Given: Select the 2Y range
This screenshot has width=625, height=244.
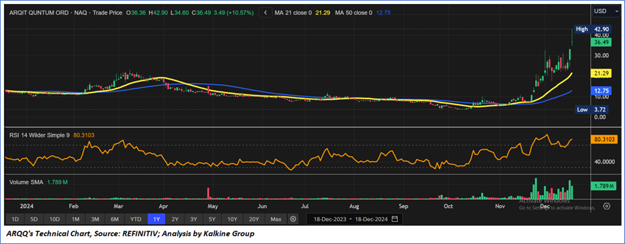Looking at the screenshot, I should pyautogui.click(x=175, y=219).
